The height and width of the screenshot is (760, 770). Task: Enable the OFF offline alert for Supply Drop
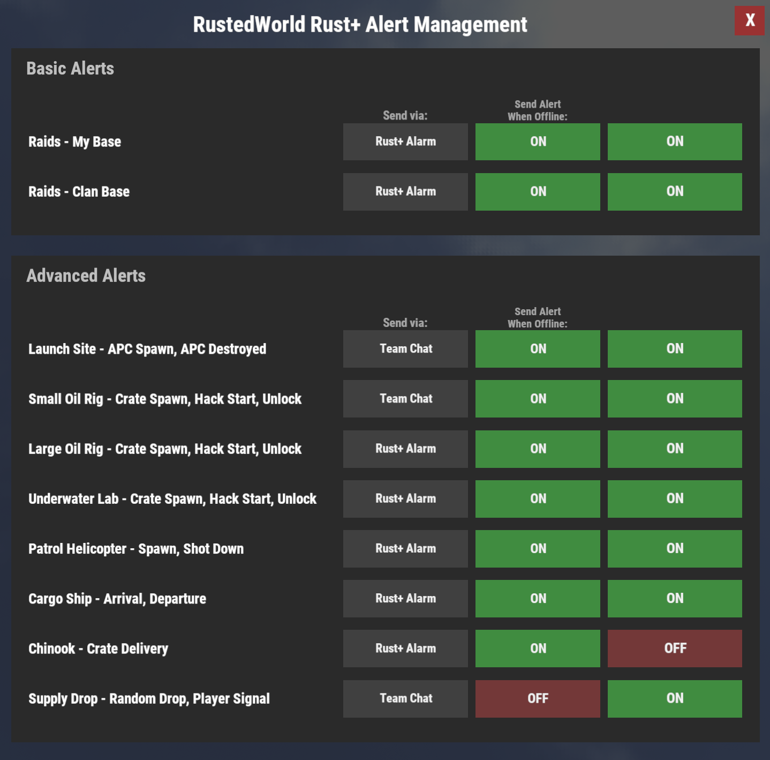point(538,699)
